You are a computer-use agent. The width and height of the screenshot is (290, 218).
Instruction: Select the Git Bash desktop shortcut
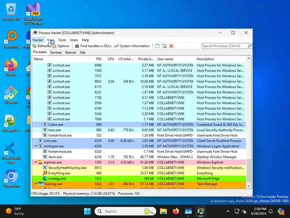point(11,95)
